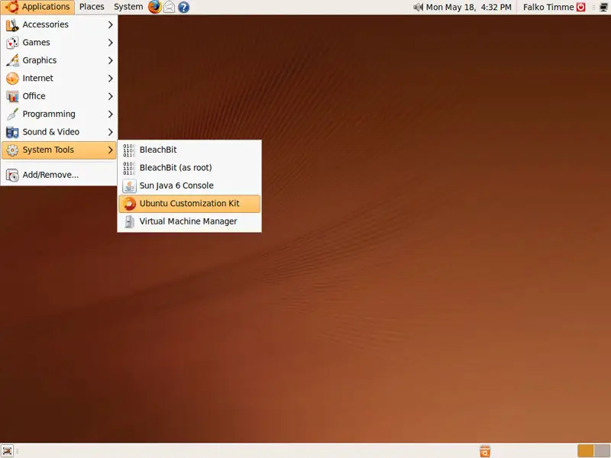This screenshot has width=611, height=458.
Task: Open Virtual Machine Manager
Action: (x=189, y=221)
